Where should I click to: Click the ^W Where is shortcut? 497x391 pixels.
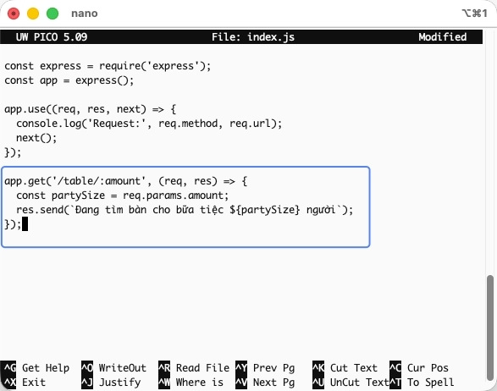191,383
